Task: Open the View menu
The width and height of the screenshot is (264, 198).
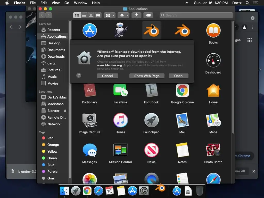Action: 56,3
